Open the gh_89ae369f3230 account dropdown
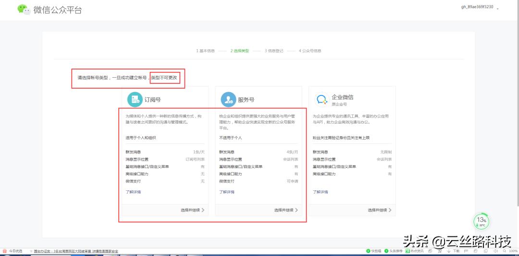The image size is (519, 256). point(480,7)
